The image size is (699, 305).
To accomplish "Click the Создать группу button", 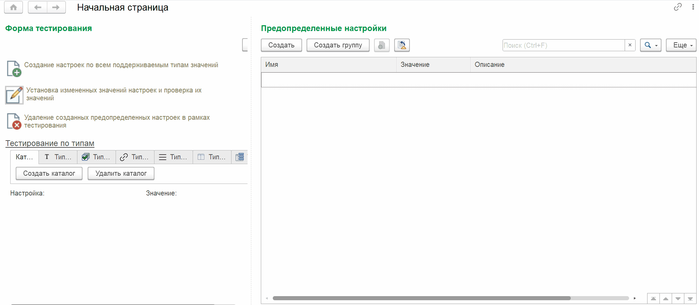I will point(338,45).
